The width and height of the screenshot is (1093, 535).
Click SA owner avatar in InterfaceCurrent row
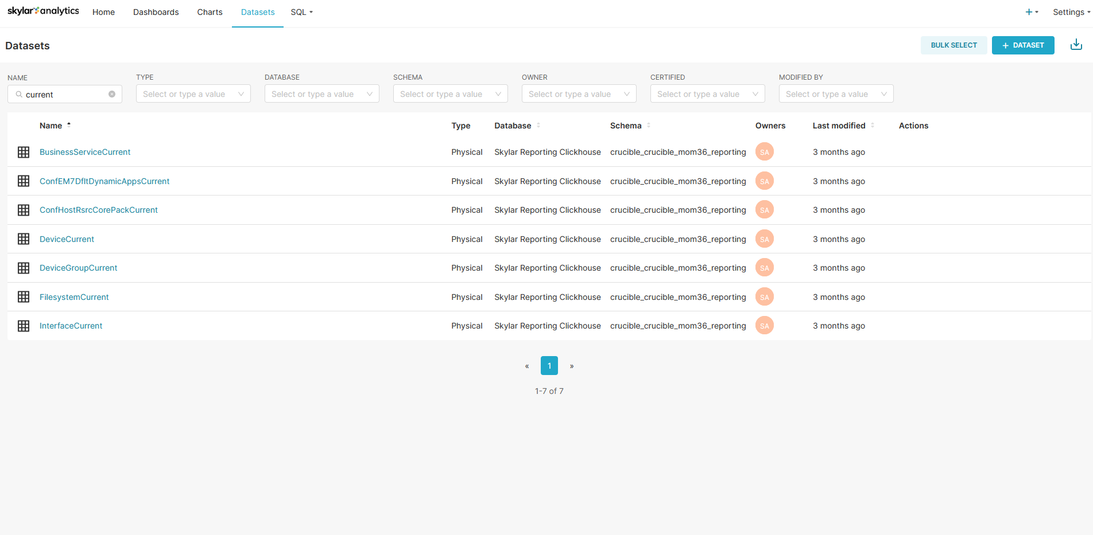pos(765,326)
